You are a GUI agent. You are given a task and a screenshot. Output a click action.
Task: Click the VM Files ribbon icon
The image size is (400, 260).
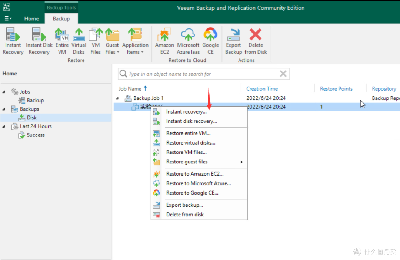pyautogui.click(x=96, y=41)
